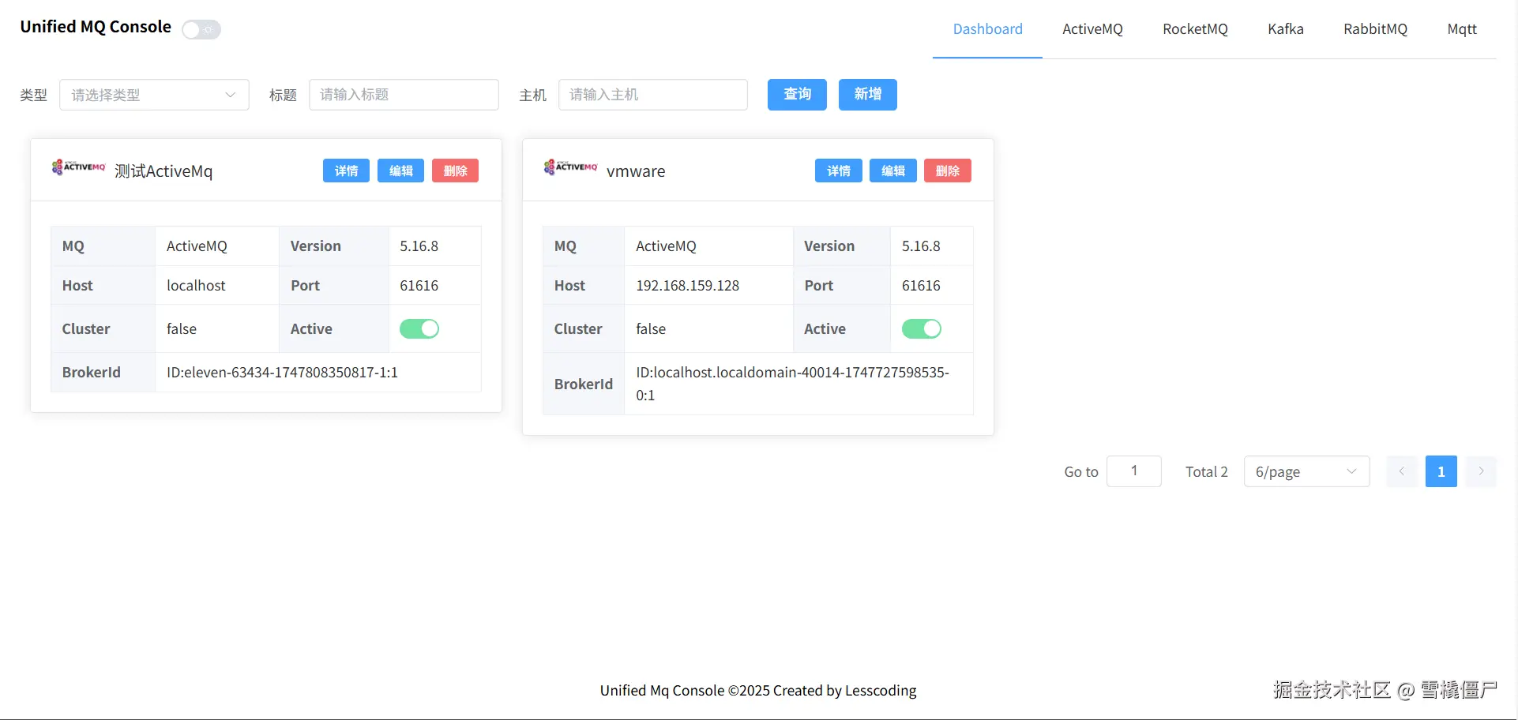This screenshot has height=720, width=1518.
Task: Click port 61616 on vmware card
Action: pyautogui.click(x=921, y=286)
